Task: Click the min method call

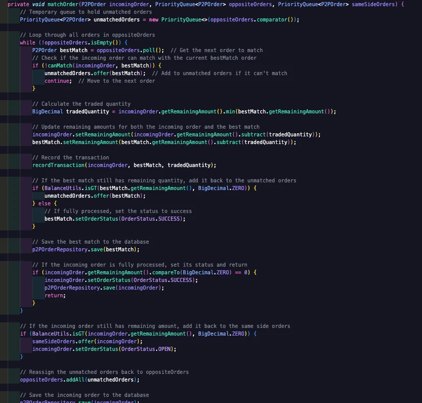Action: pyautogui.click(x=231, y=111)
